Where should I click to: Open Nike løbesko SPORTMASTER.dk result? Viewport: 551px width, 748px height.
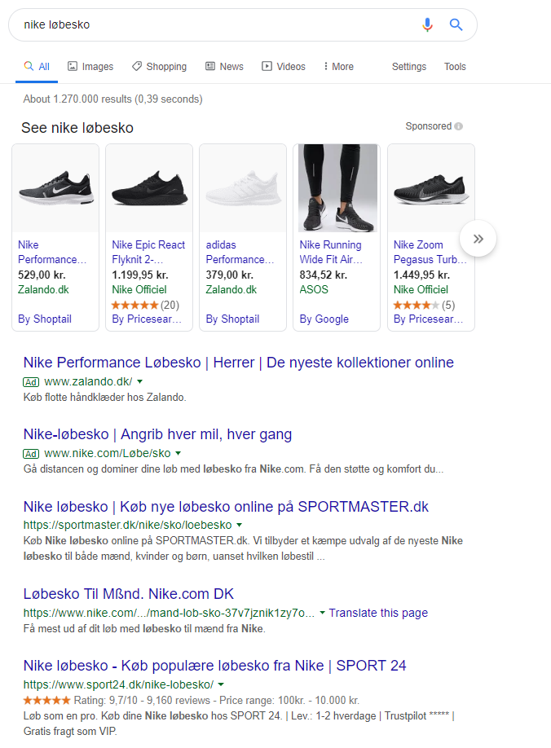tap(226, 507)
